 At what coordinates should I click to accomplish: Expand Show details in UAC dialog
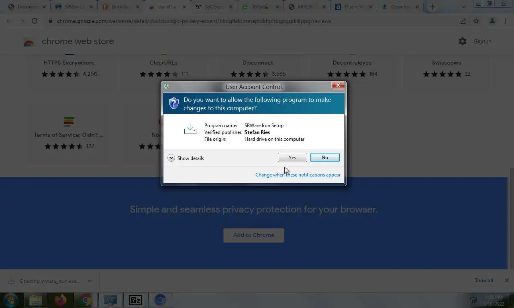click(x=186, y=158)
